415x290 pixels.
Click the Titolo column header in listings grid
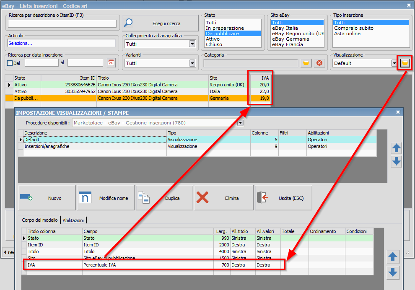point(153,78)
